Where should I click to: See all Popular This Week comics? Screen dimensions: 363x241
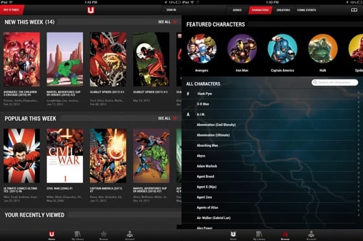coord(167,118)
